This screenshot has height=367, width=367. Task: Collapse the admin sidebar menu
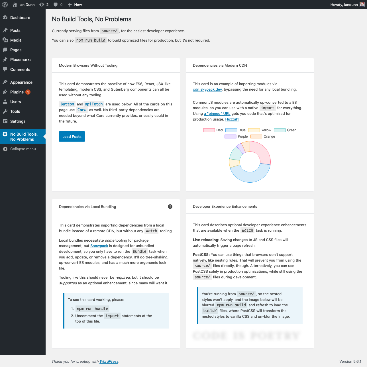pyautogui.click(x=23, y=149)
